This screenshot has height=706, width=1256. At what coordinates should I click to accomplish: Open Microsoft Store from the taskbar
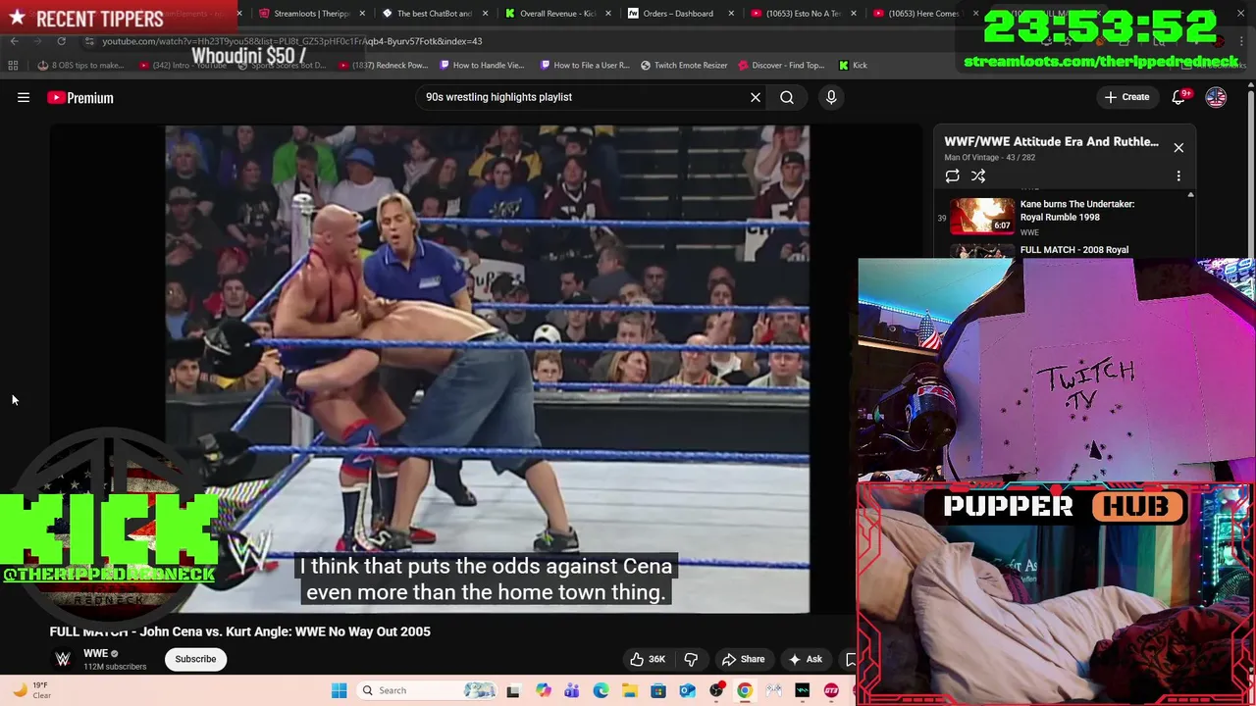pyautogui.click(x=658, y=690)
